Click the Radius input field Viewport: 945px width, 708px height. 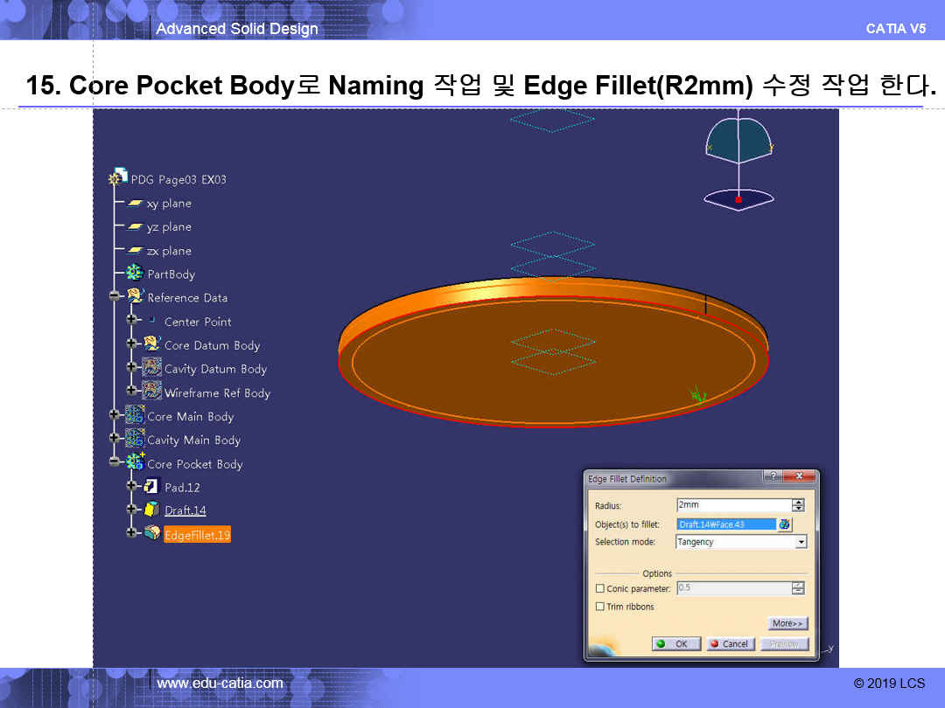tap(732, 505)
